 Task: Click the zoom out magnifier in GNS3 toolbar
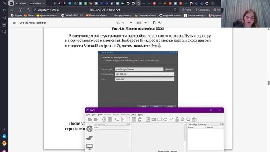pos(189,119)
